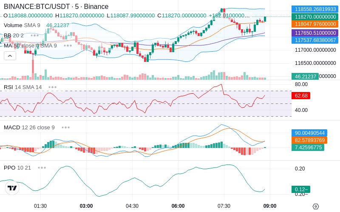The width and height of the screenshot is (340, 212).
Task: Click the MACD value label 90.00490544
Action: (309, 133)
